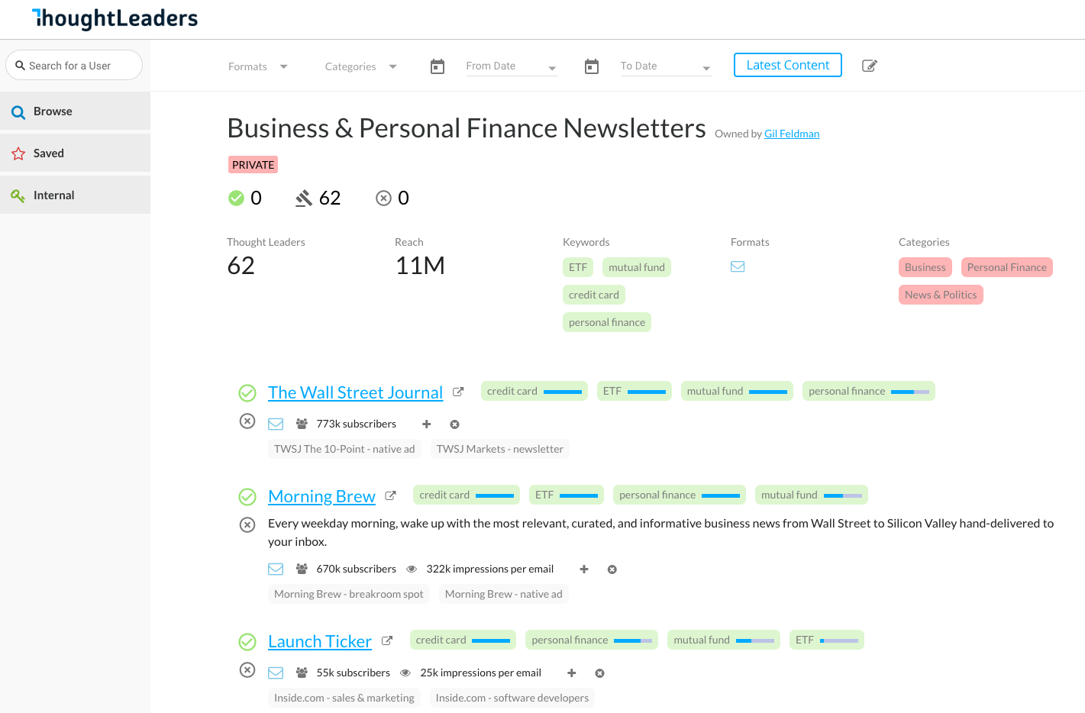
Task: Focus the Search for a User field
Action: pyautogui.click(x=76, y=66)
